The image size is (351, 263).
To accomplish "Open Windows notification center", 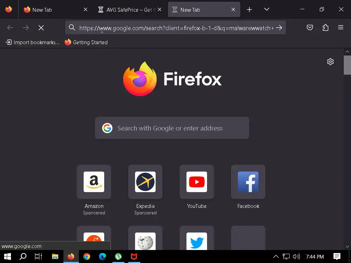I will (337, 256).
